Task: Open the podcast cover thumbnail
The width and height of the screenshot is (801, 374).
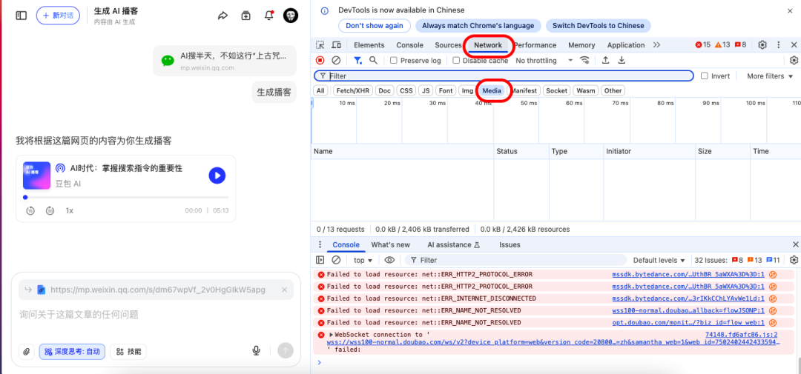Action: 37,176
